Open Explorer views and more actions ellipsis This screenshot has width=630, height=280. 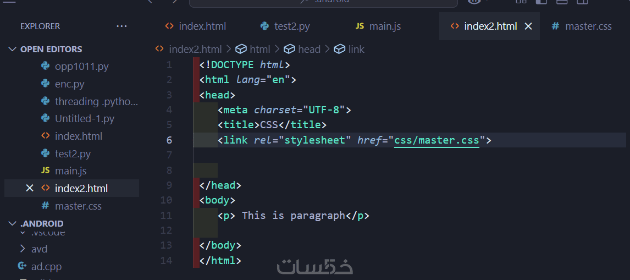[x=121, y=26]
